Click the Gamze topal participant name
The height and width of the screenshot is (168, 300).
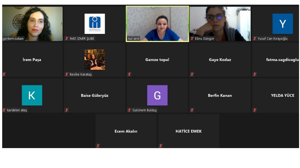click(157, 60)
